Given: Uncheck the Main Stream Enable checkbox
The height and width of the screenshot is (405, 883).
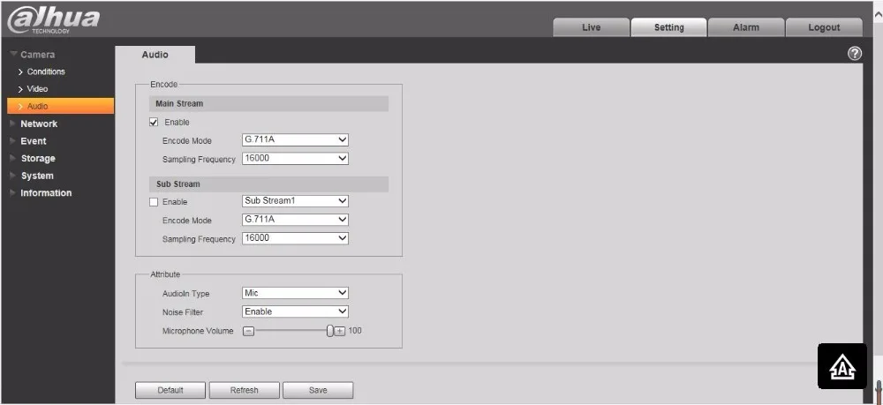Looking at the screenshot, I should point(153,122).
